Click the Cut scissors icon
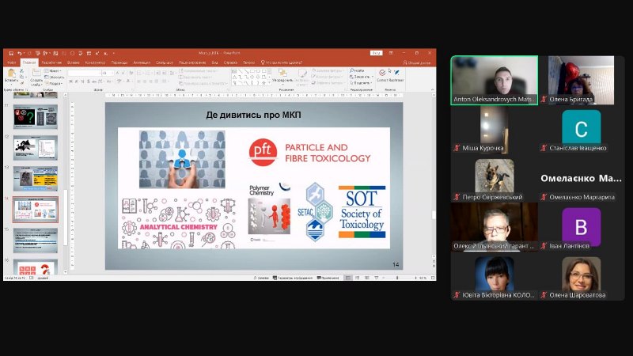 point(22,70)
